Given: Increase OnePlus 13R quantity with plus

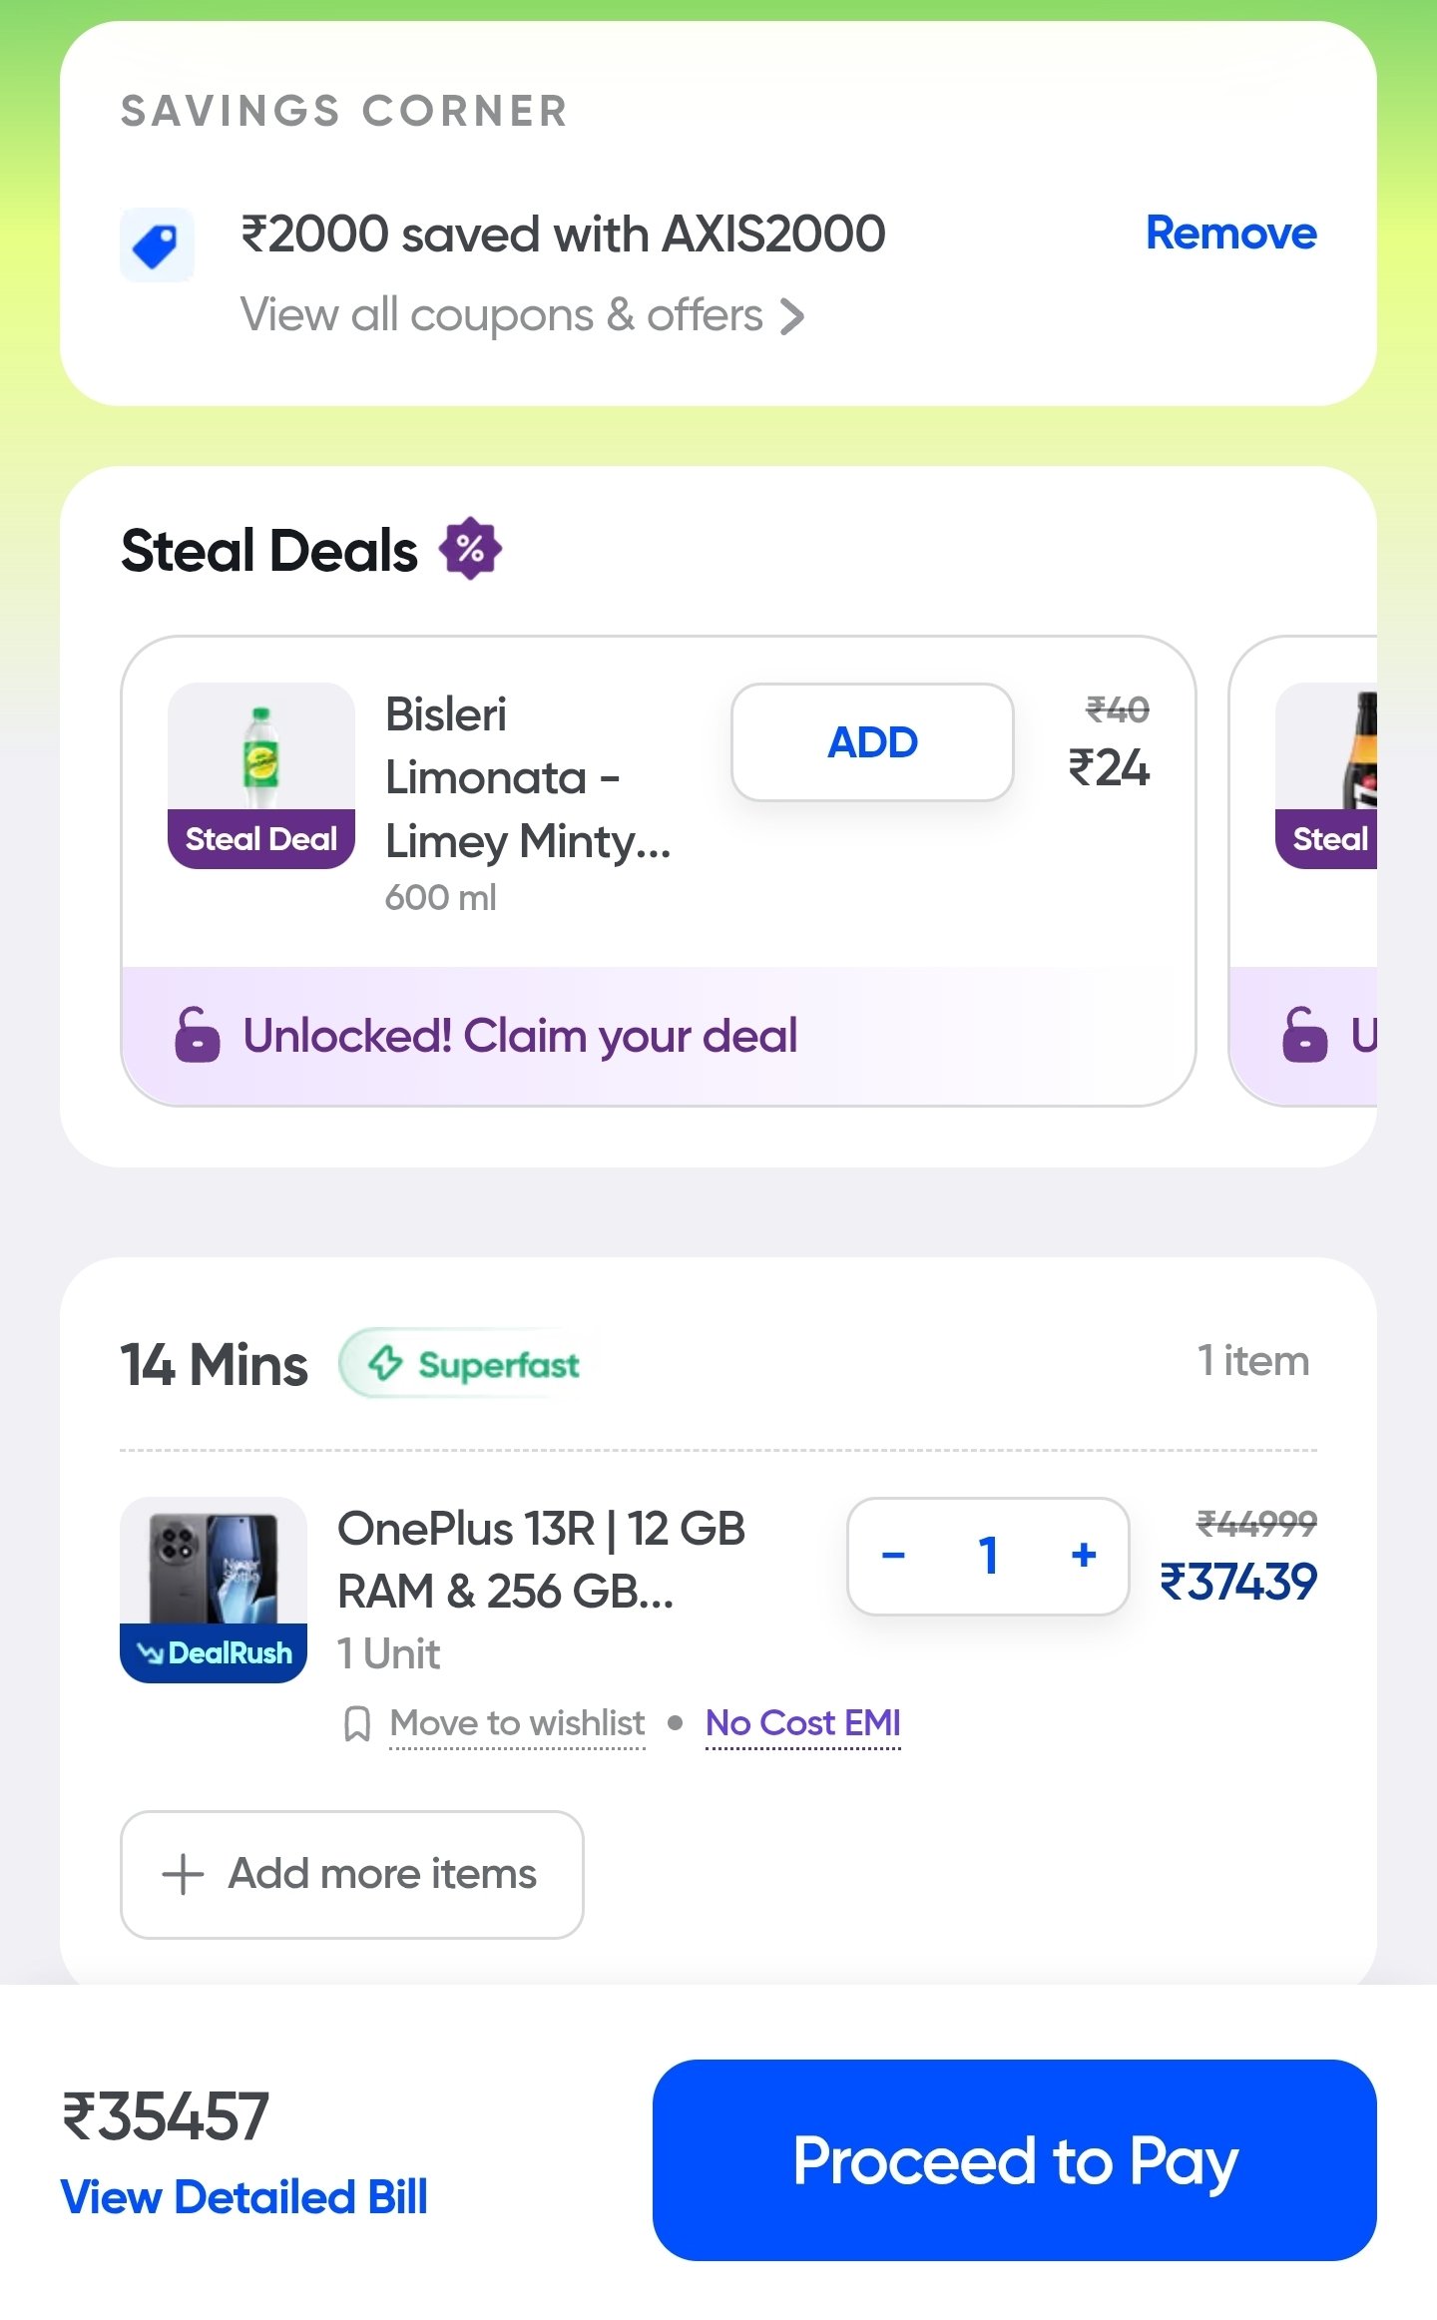Looking at the screenshot, I should (x=1084, y=1555).
